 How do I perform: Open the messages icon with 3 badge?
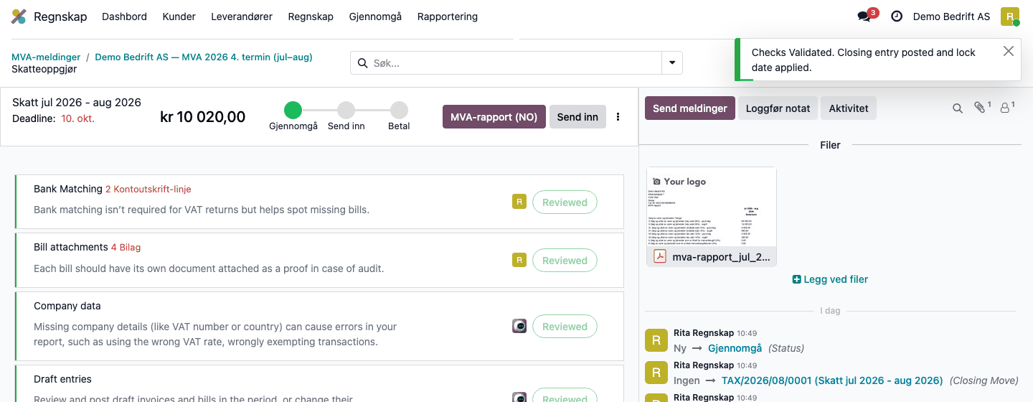[x=864, y=17]
